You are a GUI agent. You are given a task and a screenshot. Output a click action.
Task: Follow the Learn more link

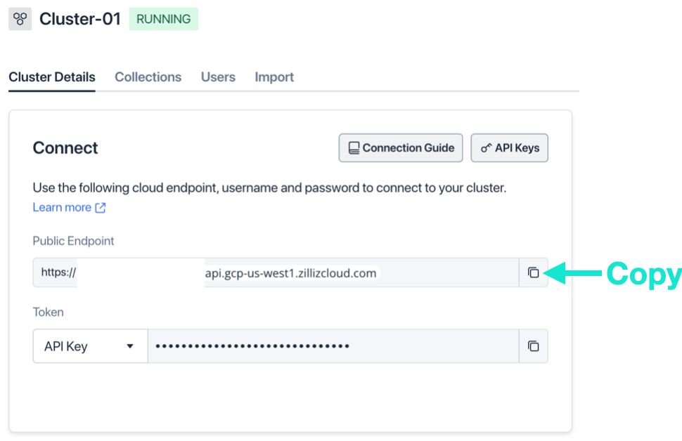pyautogui.click(x=62, y=207)
